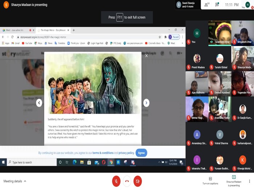Toggle the camera off button
The height and width of the screenshot is (190, 254).
(x=138, y=181)
